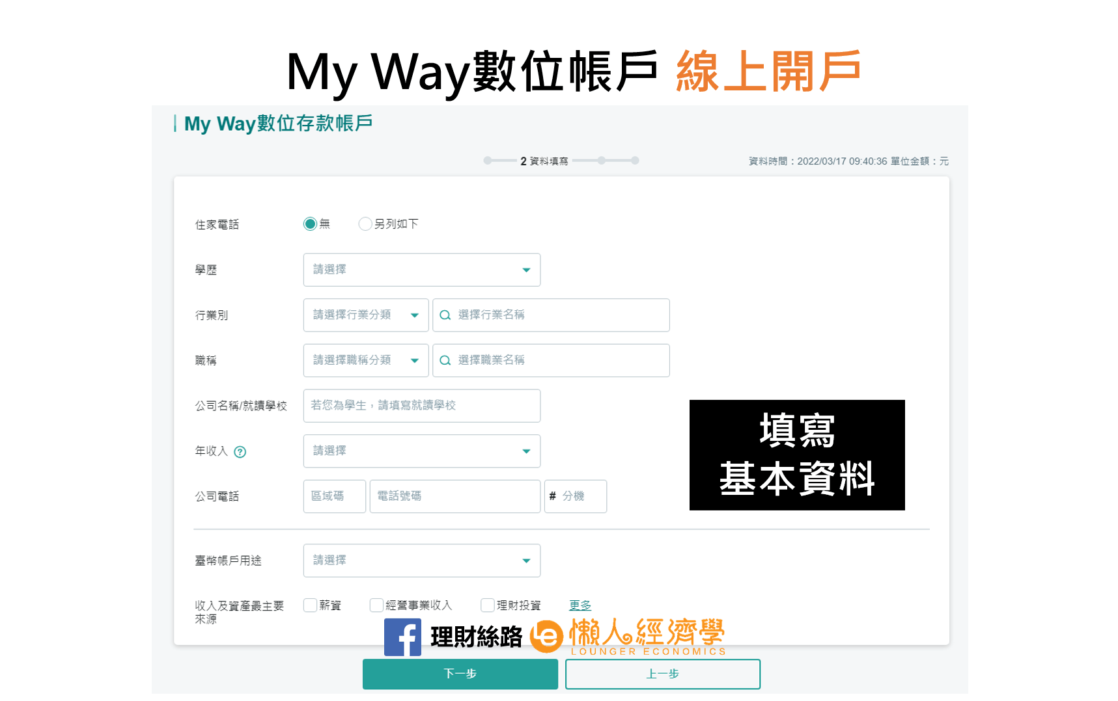
Task: Open the 請選擇職稱分類 dropdown
Action: pos(366,360)
